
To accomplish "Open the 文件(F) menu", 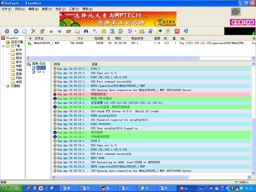I will coord(6,9).
